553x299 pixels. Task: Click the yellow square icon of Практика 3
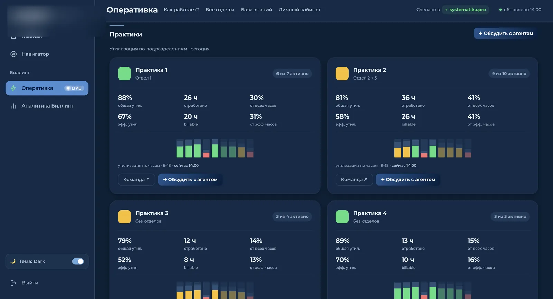point(124,217)
